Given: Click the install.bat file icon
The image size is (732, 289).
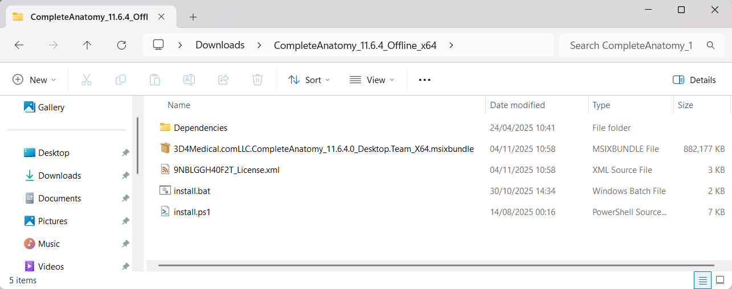Looking at the screenshot, I should pos(165,191).
